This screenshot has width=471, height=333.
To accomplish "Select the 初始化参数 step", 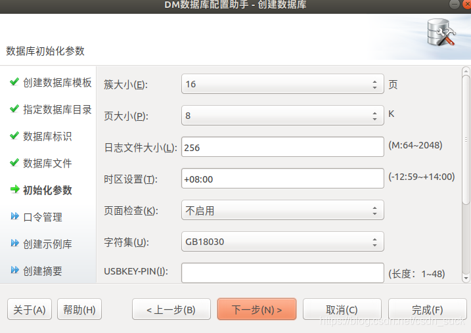I will (47, 190).
